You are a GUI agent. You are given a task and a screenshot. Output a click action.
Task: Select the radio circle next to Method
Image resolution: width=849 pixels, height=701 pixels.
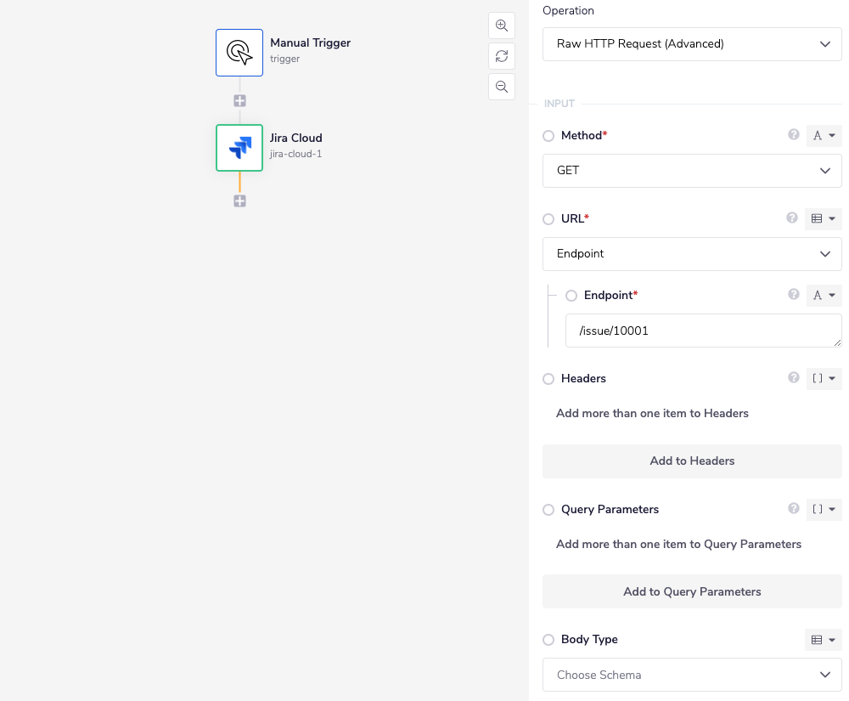click(x=548, y=135)
